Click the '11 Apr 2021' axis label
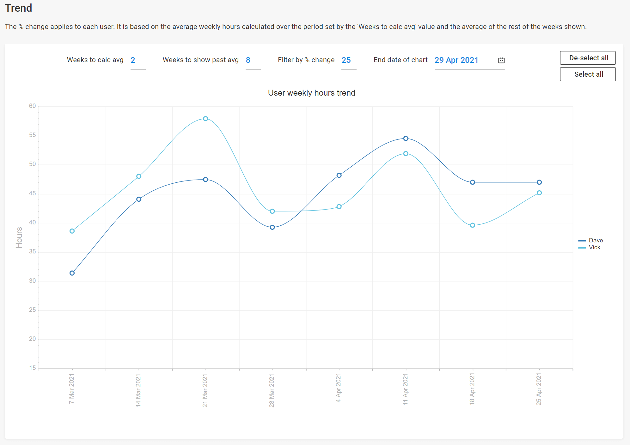 coord(406,389)
